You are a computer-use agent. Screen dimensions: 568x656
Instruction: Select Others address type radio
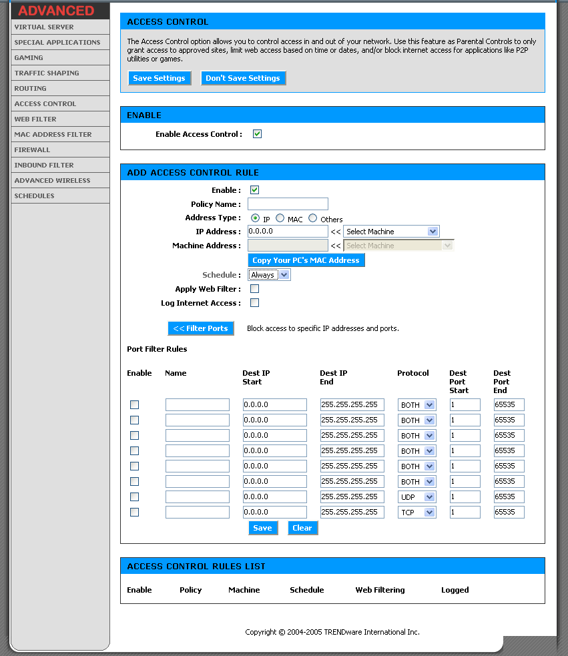tap(312, 218)
